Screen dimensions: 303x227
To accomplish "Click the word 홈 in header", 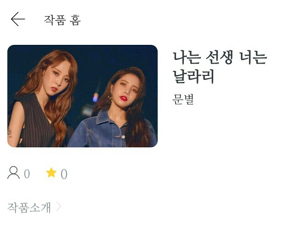I will click(75, 20).
